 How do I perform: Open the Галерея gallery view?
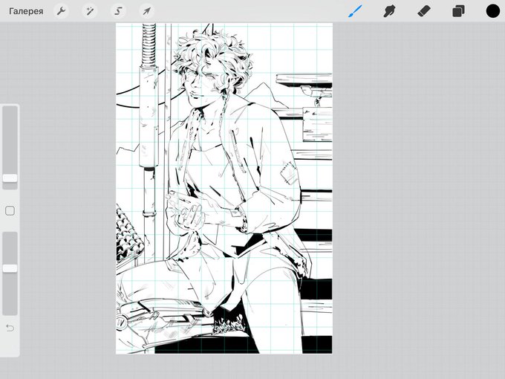tap(26, 11)
